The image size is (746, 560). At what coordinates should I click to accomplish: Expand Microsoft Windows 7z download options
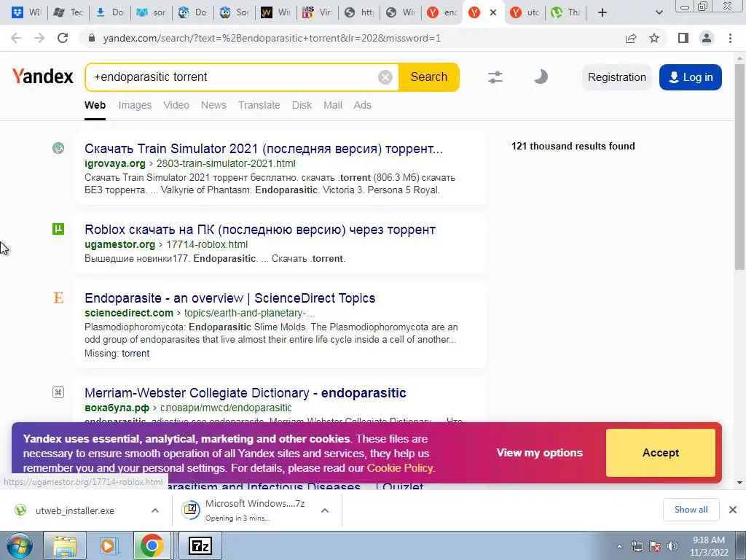point(325,510)
